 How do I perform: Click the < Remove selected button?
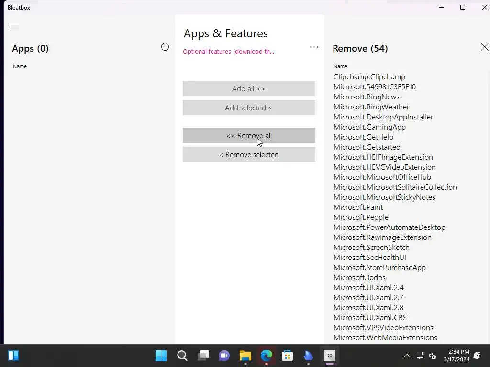[x=249, y=154]
